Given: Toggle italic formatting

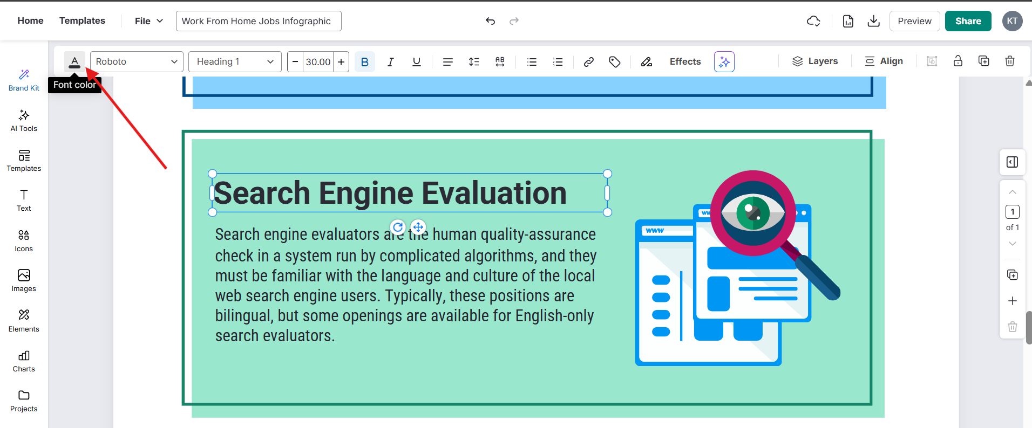Looking at the screenshot, I should click(x=390, y=62).
